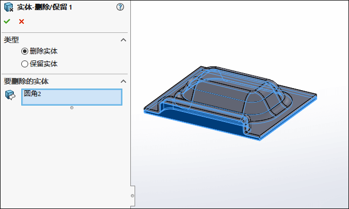The height and width of the screenshot is (209, 349).
Task: Collapse the 类型 section using its chevron
Action: tap(123, 40)
